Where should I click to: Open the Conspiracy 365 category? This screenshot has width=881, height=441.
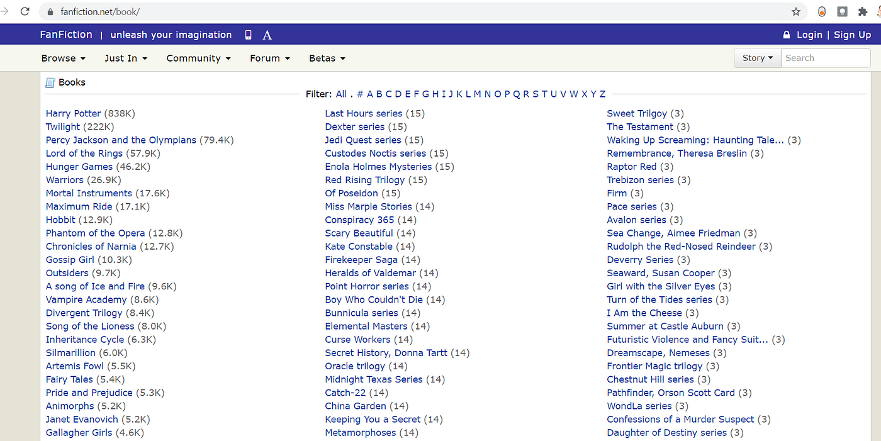click(359, 220)
